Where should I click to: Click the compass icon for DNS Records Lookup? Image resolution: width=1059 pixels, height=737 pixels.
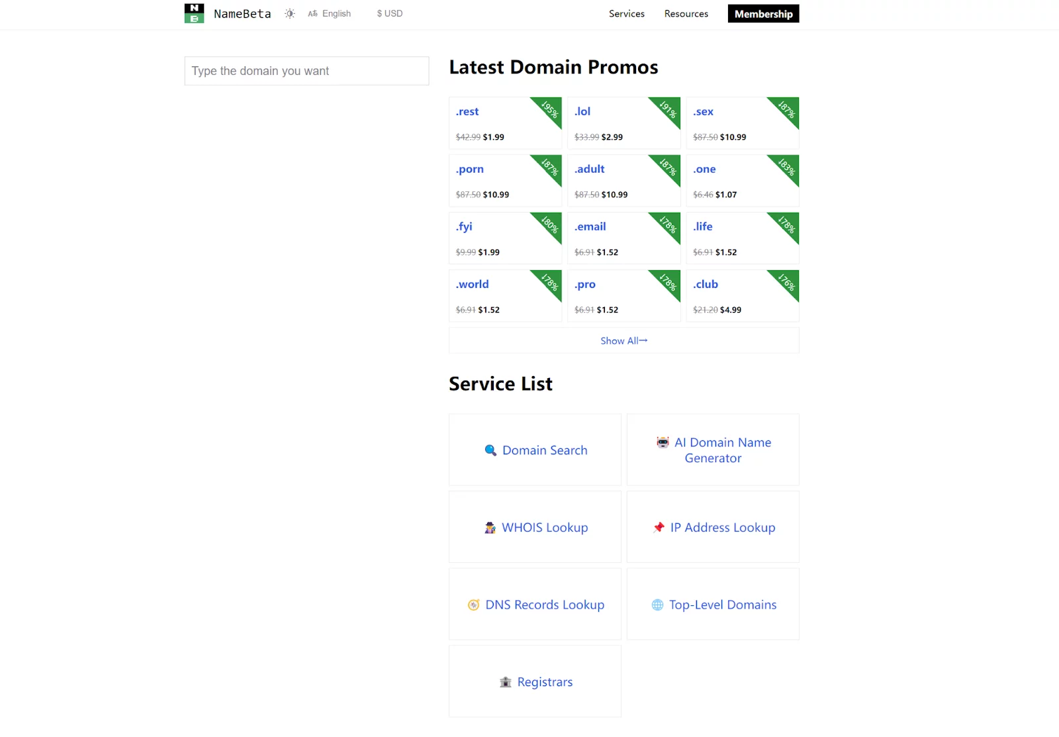[x=473, y=605]
